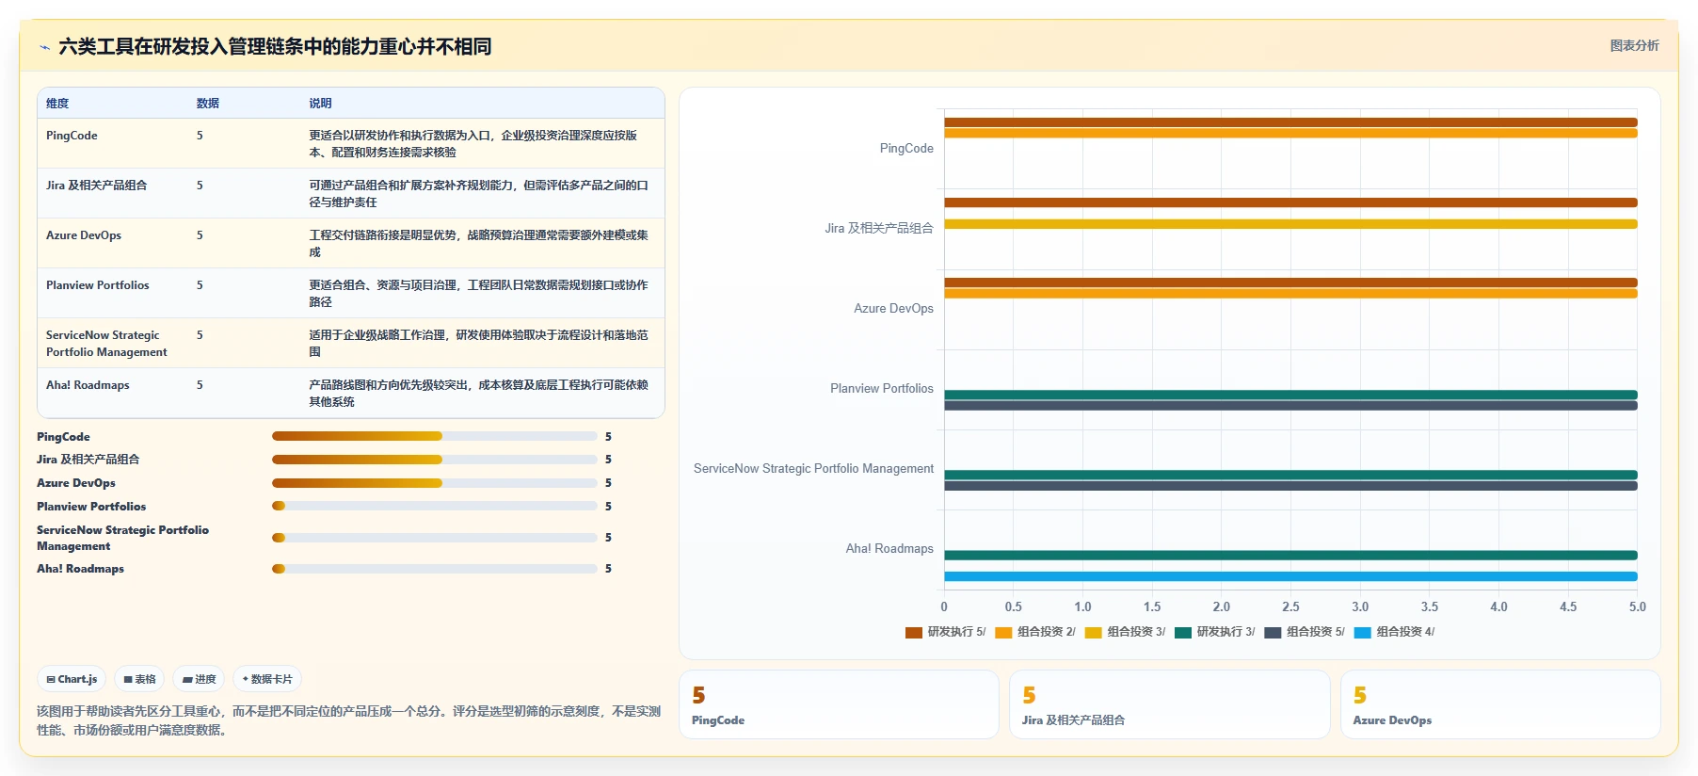Open the PingCode data card

[x=839, y=704]
